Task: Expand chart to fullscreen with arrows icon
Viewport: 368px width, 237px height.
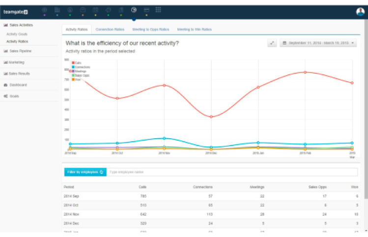Action: 272,43
